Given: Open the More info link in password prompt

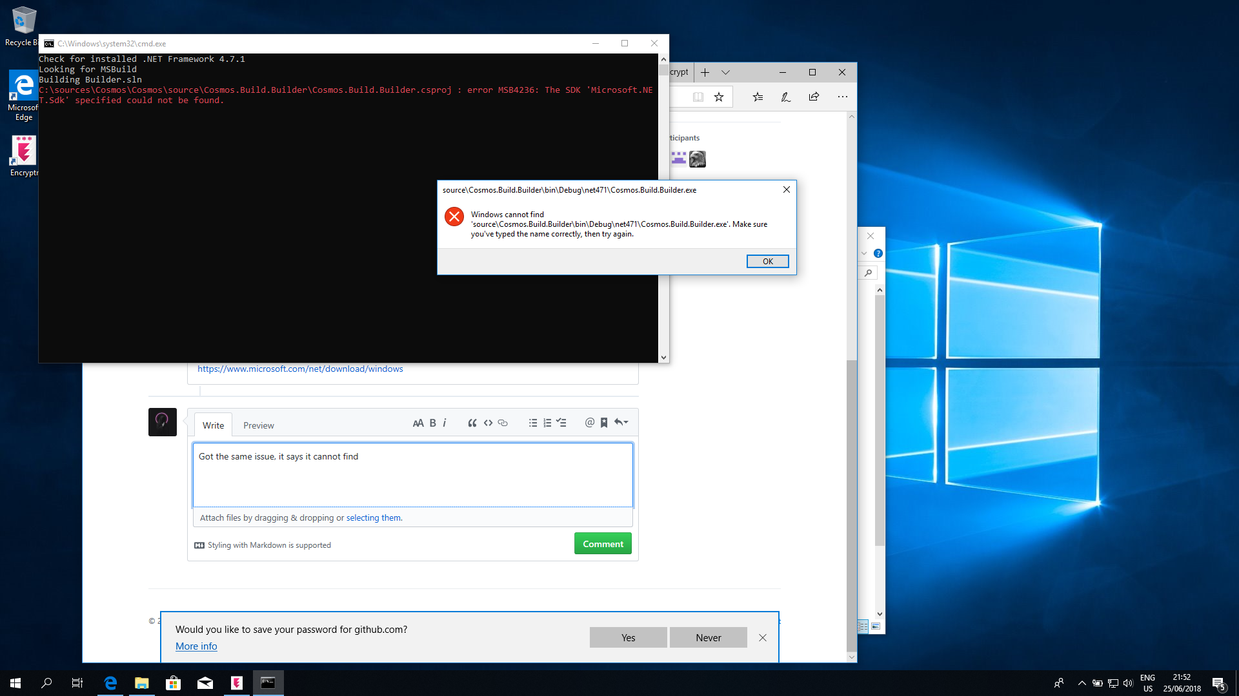Looking at the screenshot, I should (x=196, y=646).
